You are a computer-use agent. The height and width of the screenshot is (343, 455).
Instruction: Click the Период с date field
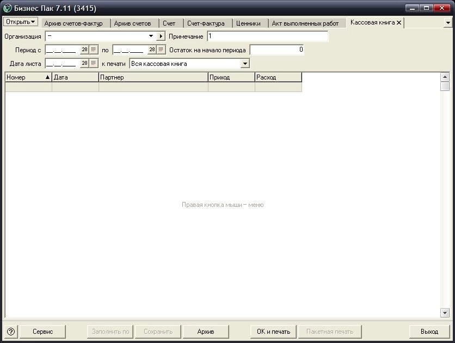tap(63, 50)
